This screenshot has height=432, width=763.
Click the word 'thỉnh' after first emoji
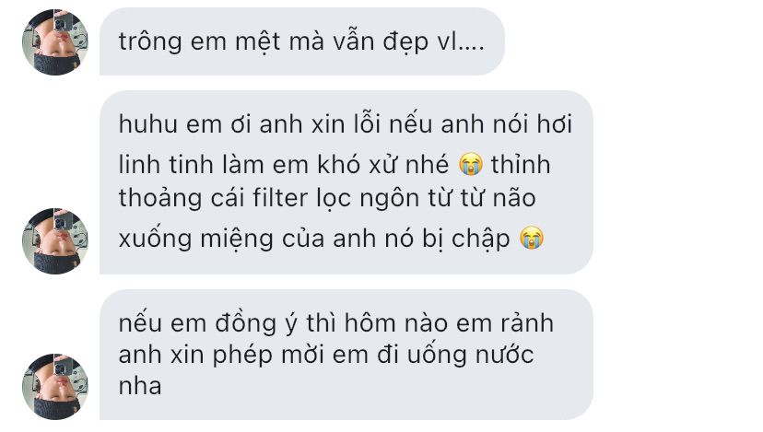(x=521, y=164)
